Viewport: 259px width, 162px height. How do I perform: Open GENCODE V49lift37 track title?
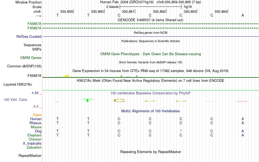point(150,20)
